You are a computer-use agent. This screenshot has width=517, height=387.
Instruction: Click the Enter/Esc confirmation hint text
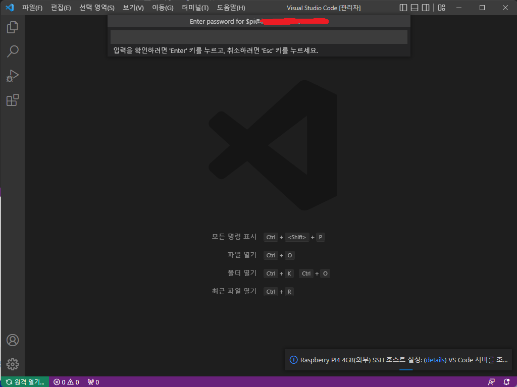[216, 50]
